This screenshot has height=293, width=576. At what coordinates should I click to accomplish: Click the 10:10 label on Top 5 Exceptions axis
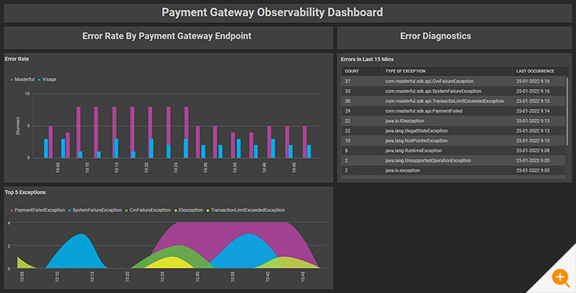57,277
